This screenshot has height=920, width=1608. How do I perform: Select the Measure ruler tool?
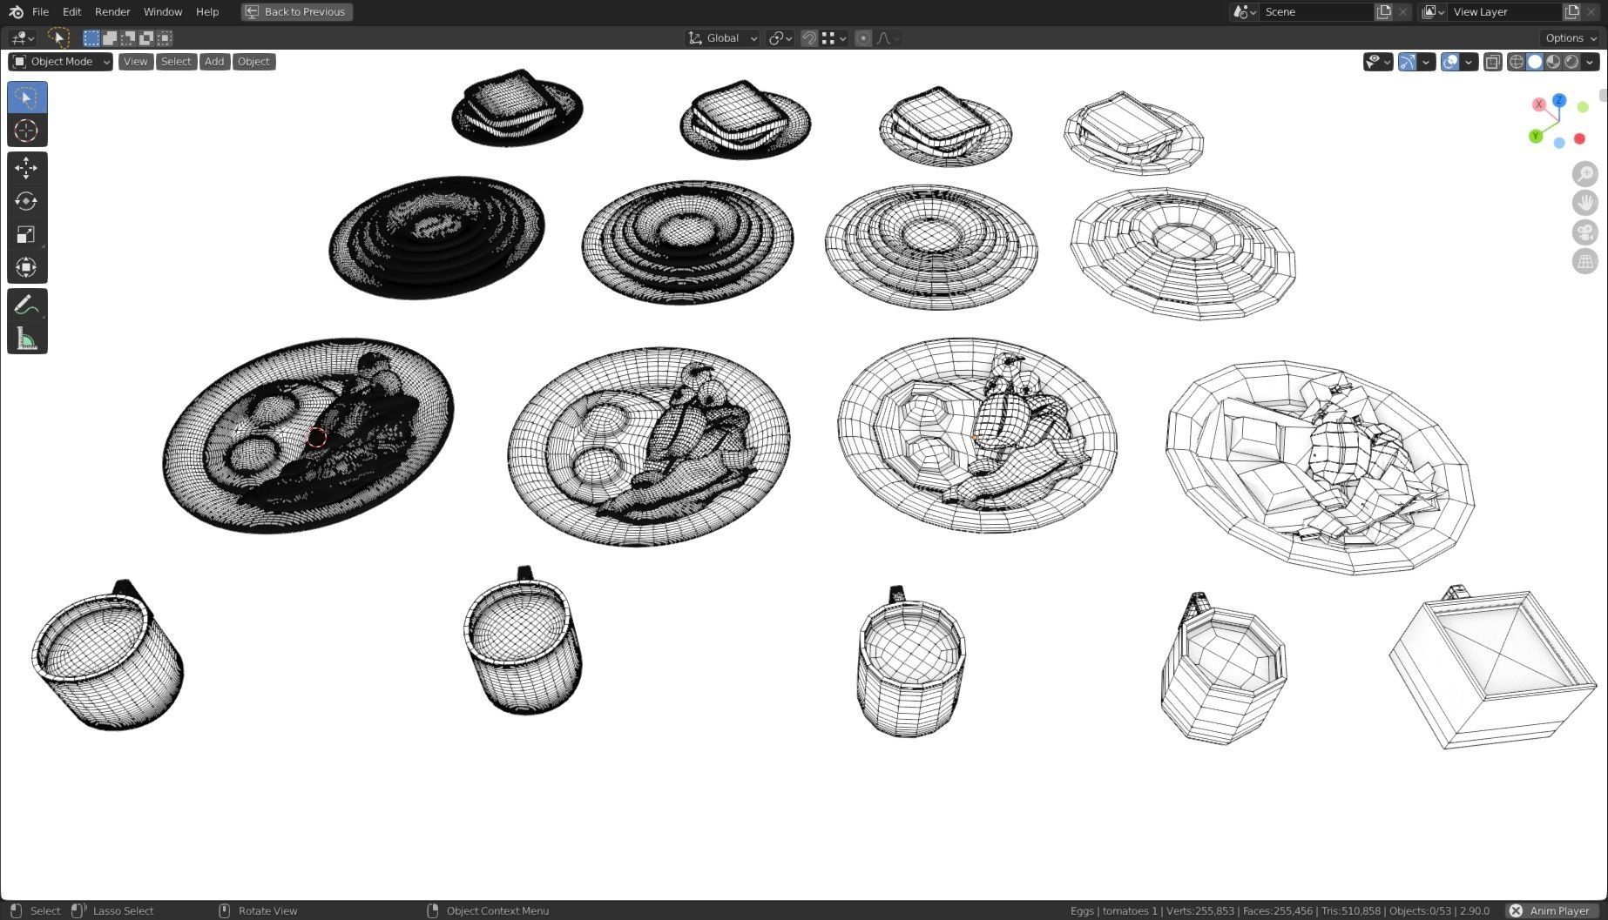coord(27,338)
